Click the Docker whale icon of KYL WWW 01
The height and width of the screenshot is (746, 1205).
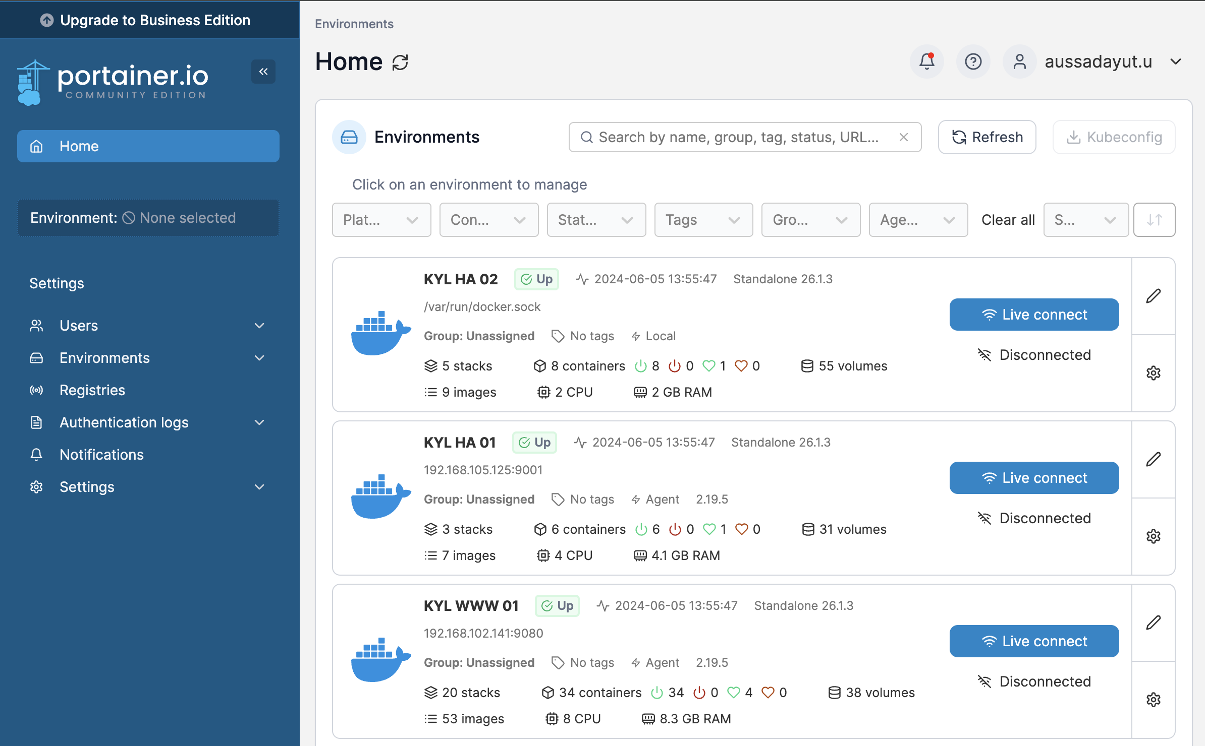(x=380, y=660)
